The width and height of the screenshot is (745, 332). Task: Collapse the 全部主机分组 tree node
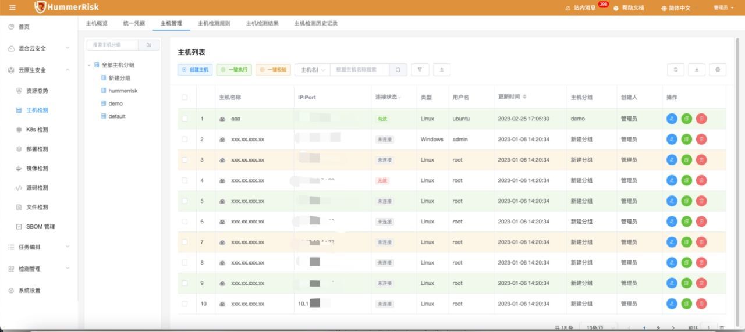[89, 65]
